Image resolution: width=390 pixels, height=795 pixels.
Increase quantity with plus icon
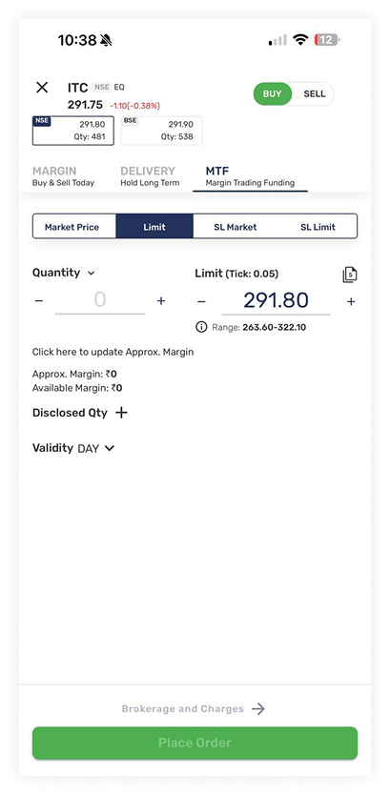(x=161, y=301)
